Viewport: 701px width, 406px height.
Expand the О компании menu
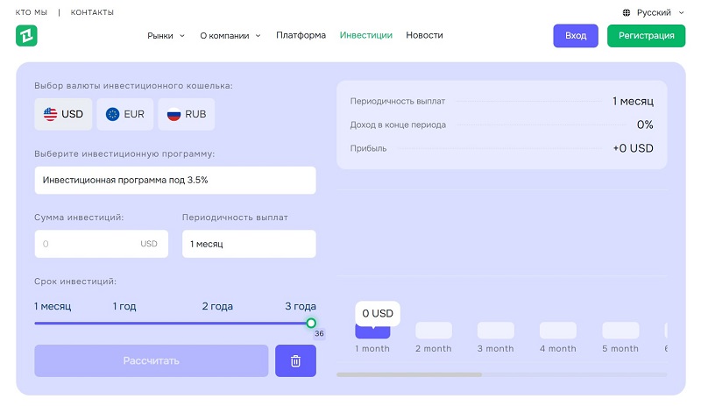[x=230, y=36]
